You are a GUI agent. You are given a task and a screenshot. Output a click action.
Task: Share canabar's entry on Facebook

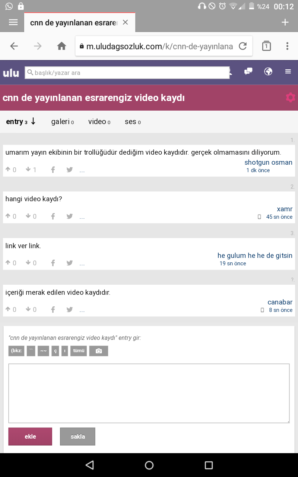point(53,309)
